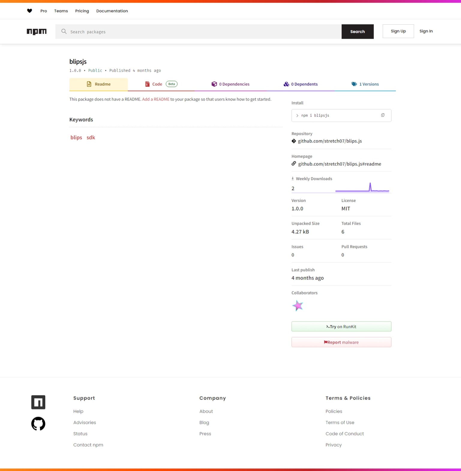Click the npm logo in header
The image size is (461, 471).
[x=37, y=31]
